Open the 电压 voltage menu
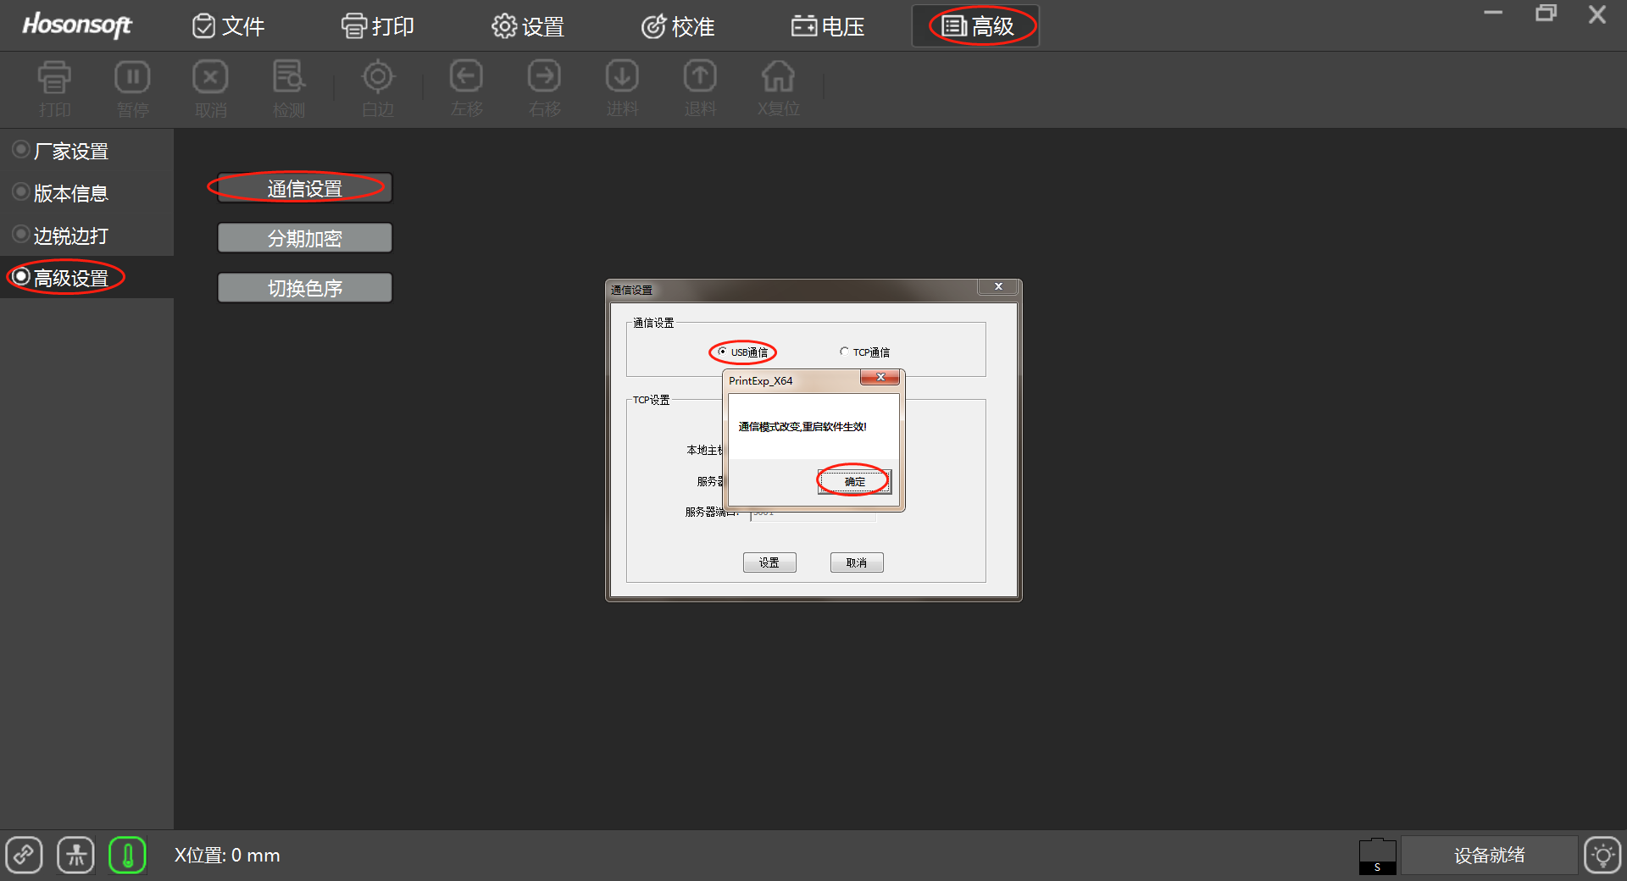This screenshot has height=881, width=1627. click(x=828, y=26)
